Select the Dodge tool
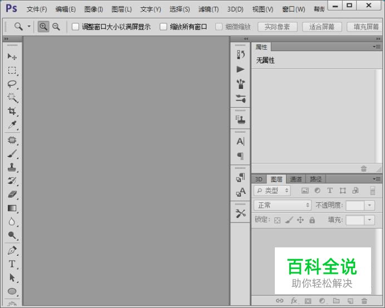The width and height of the screenshot is (385, 308). click(x=12, y=235)
